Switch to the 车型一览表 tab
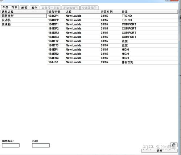 (x=10, y=7)
